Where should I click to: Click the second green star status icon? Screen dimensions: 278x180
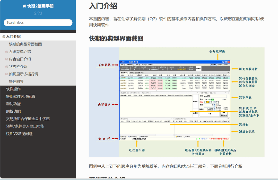point(199,139)
